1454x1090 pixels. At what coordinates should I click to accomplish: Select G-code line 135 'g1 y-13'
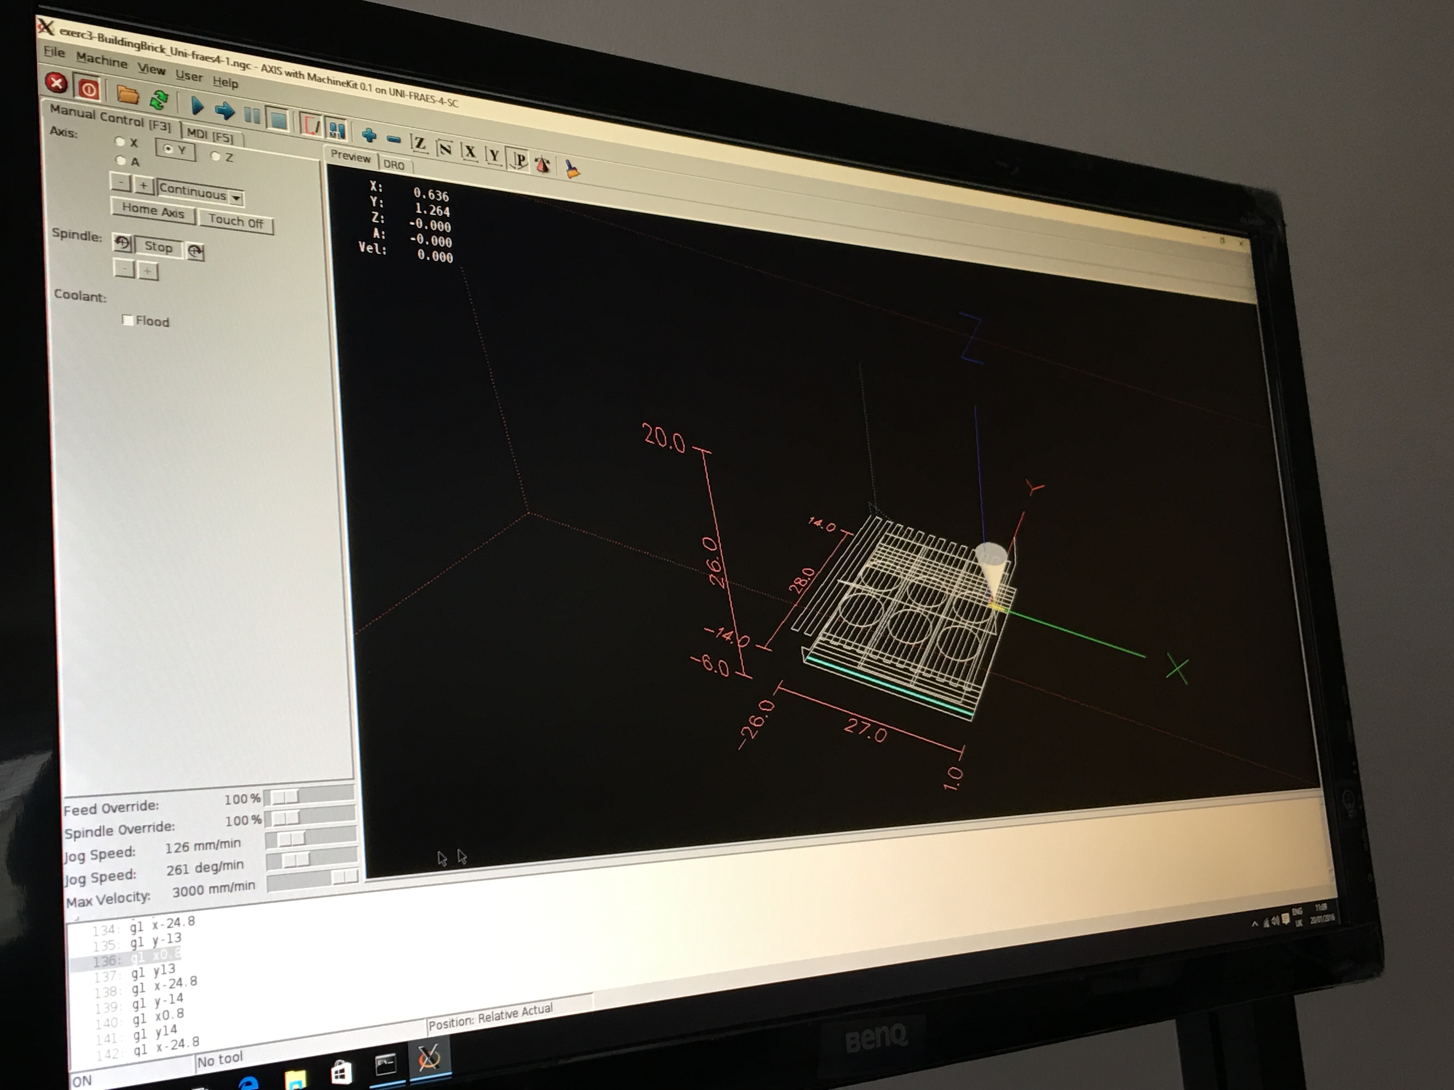(x=156, y=941)
